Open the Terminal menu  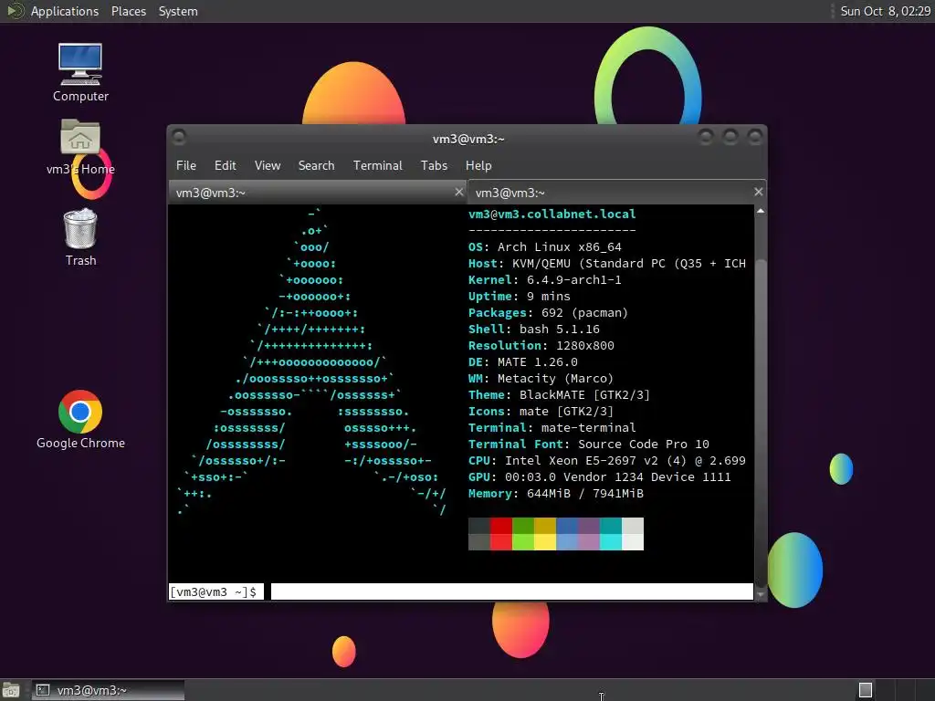(x=377, y=166)
